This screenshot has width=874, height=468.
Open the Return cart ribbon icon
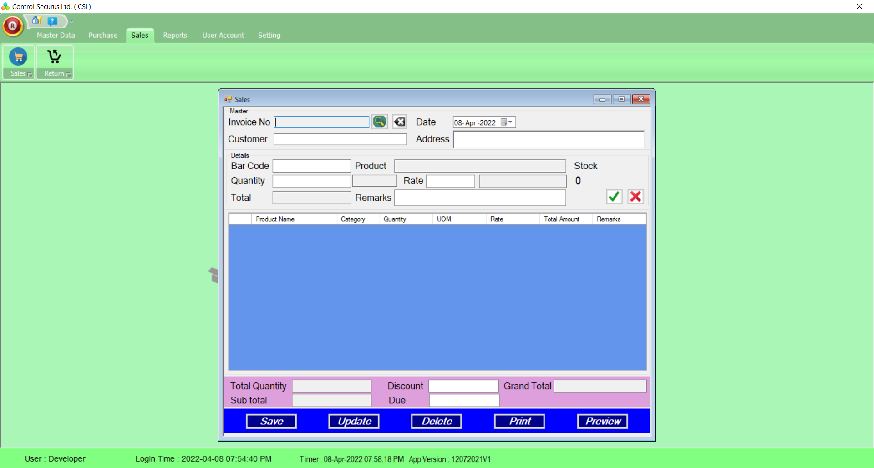[54, 57]
